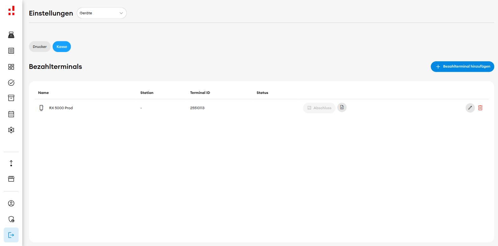The width and height of the screenshot is (498, 246).
Task: Click the Bezahlterminals heading
Action: 56,67
